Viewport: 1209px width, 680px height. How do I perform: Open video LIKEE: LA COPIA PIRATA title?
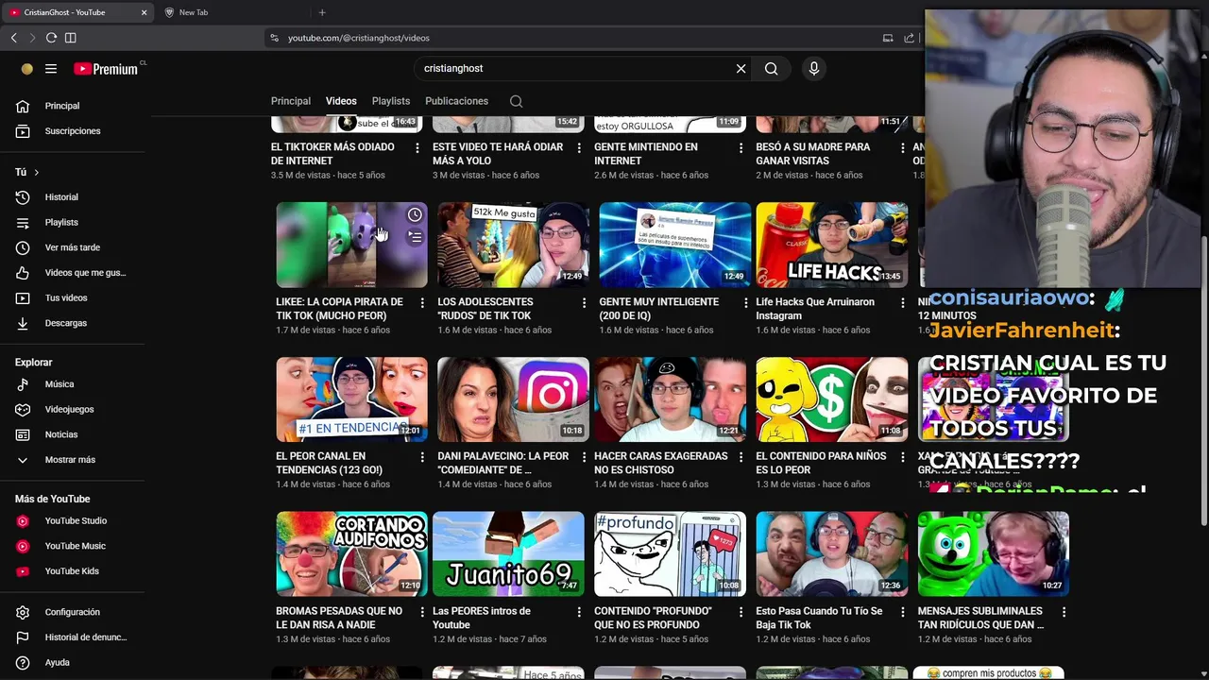pyautogui.click(x=339, y=309)
